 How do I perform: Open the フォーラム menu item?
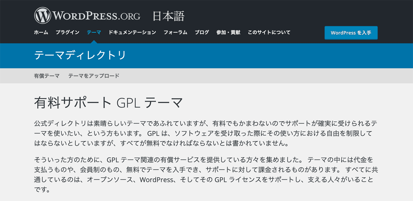point(175,32)
